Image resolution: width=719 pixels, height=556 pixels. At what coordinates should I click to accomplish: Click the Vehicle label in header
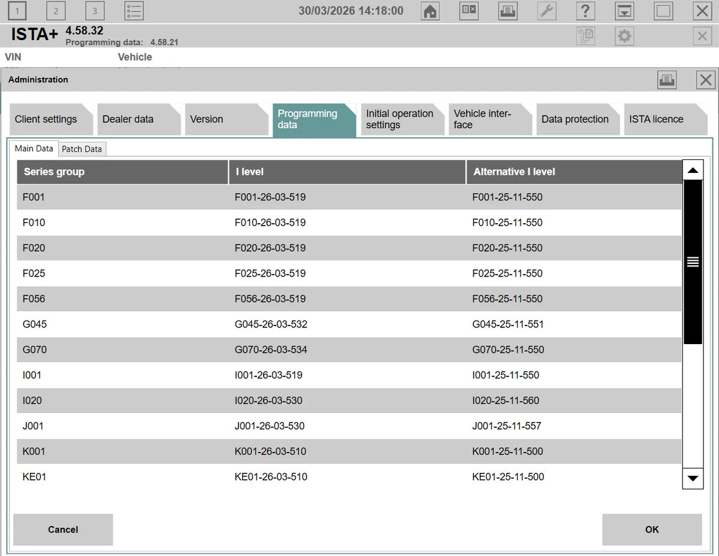tap(135, 57)
